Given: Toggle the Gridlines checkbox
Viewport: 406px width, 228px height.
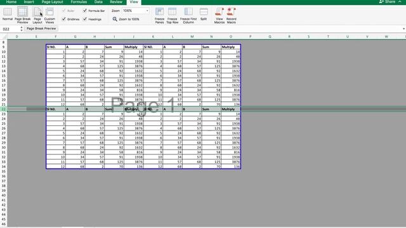Looking at the screenshot, I should 63,19.
